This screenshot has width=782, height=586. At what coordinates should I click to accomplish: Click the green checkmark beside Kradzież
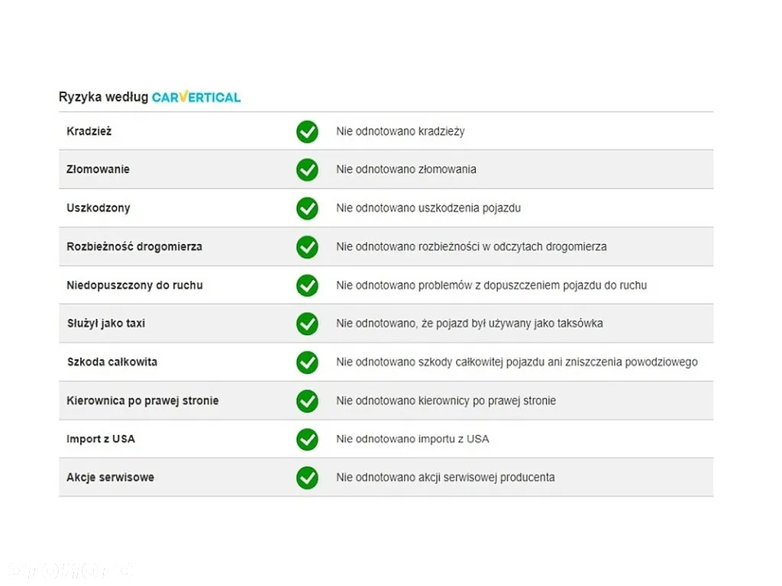307,131
